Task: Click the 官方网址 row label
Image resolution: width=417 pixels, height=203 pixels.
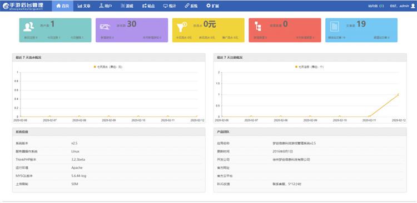Action: tap(223, 168)
